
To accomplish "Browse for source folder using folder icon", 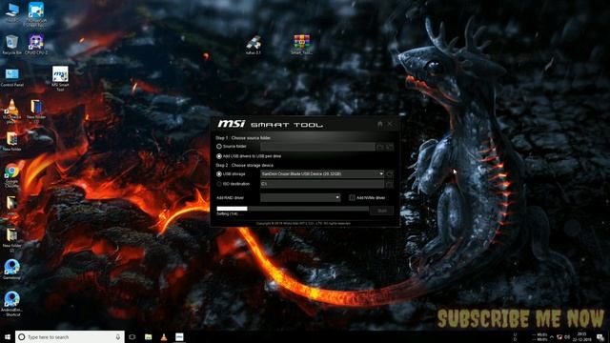I will (380, 147).
